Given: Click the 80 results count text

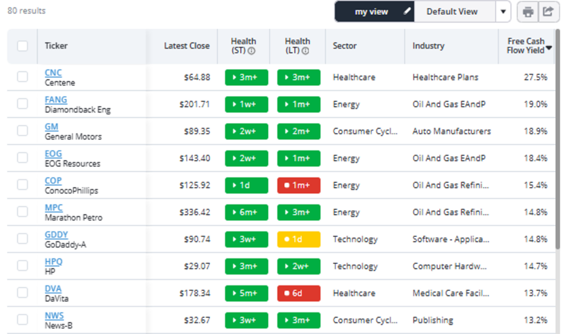Looking at the screenshot, I should coord(26,11).
